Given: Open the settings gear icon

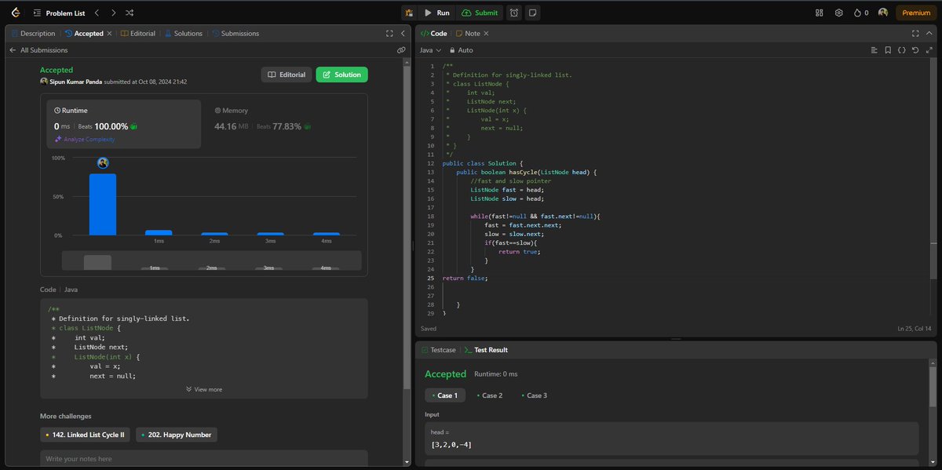Looking at the screenshot, I should (839, 13).
